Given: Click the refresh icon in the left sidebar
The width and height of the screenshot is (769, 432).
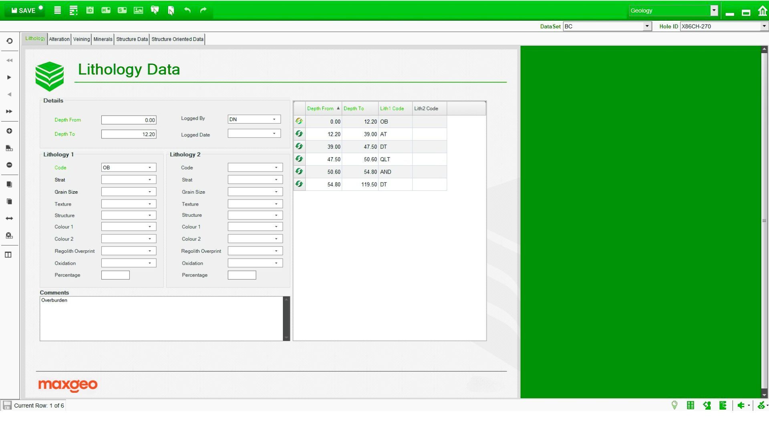Looking at the screenshot, I should pyautogui.click(x=9, y=40).
